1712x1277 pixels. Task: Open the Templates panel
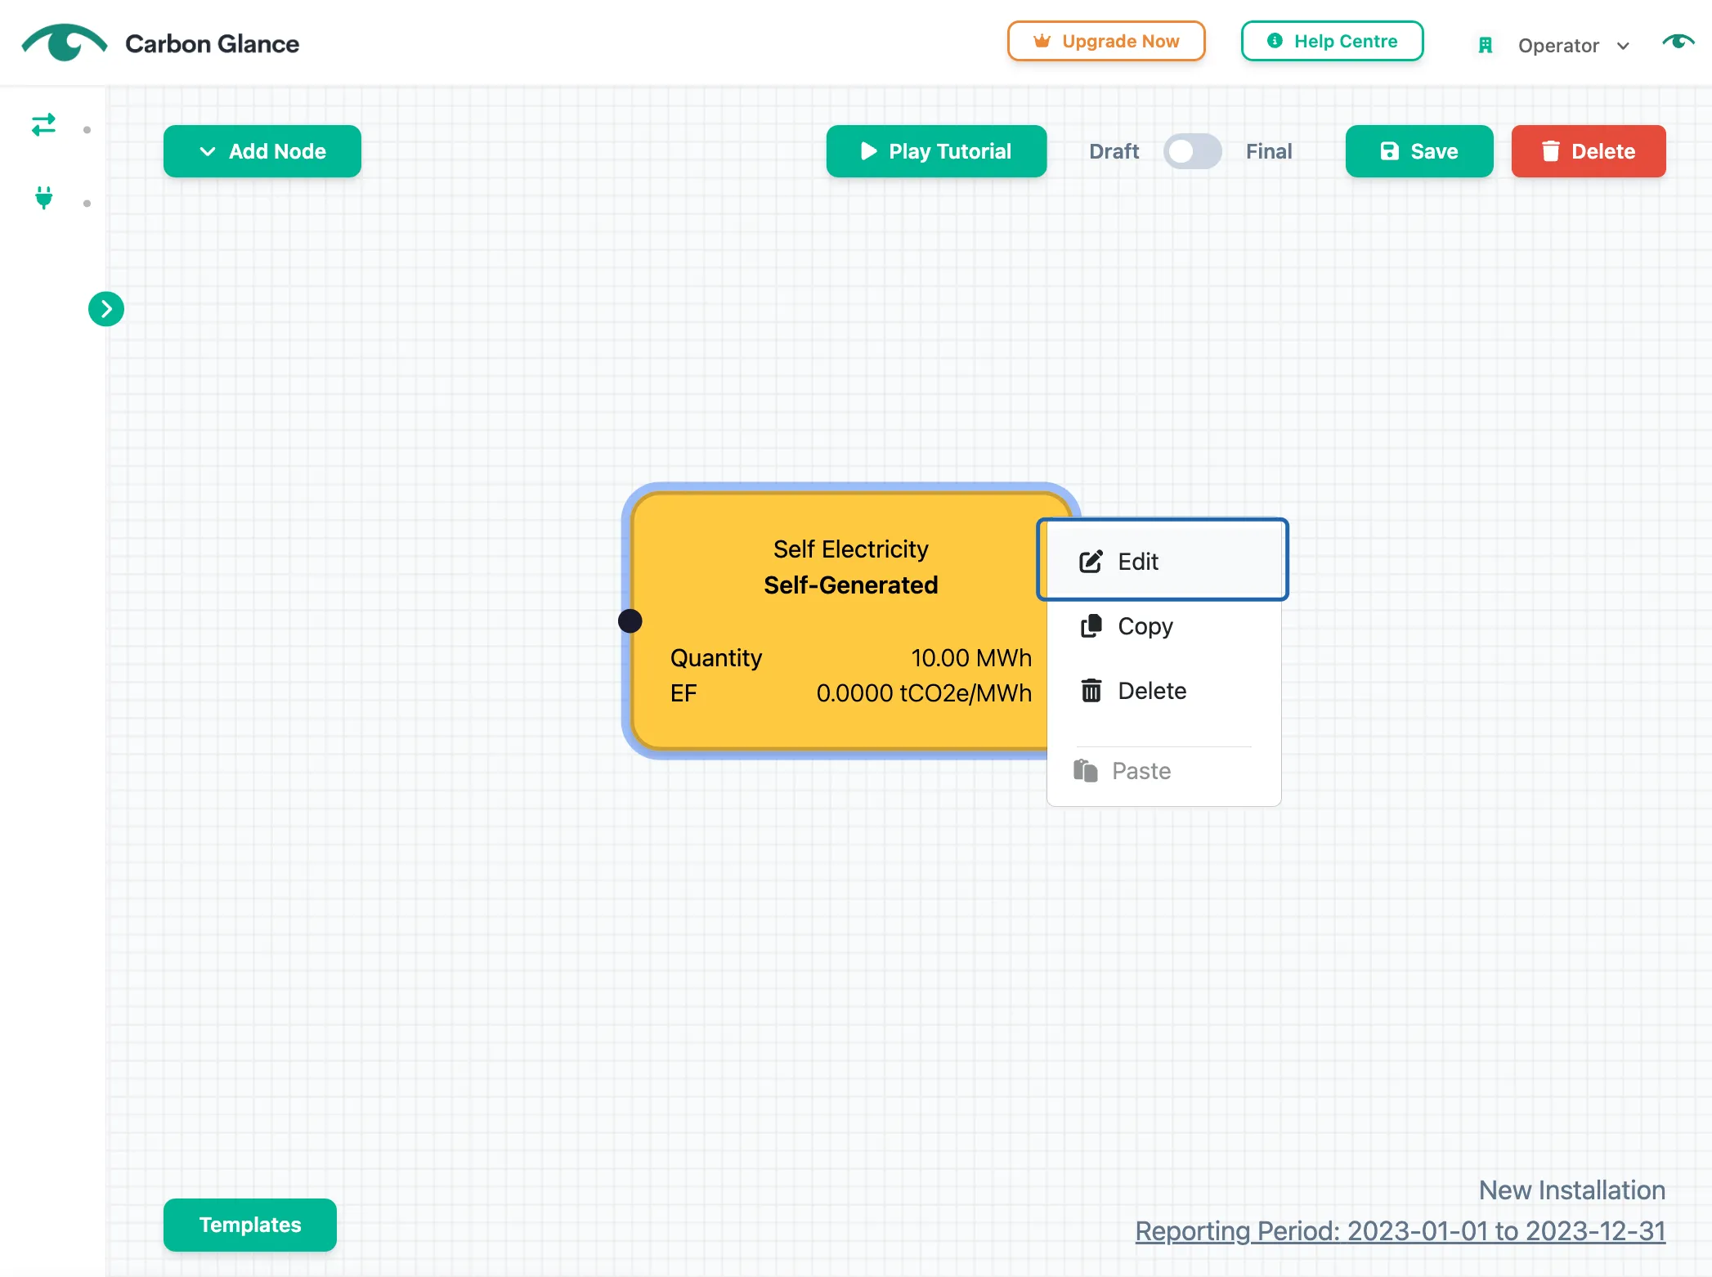[250, 1225]
